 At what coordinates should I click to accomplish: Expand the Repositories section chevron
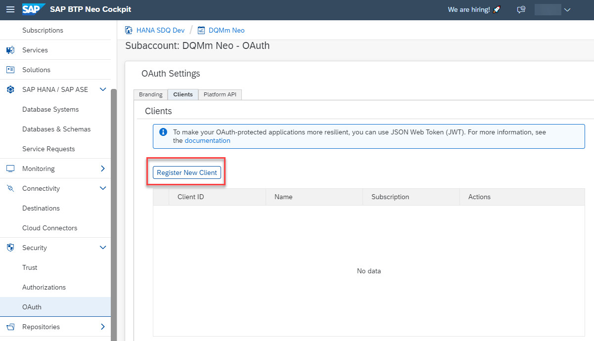103,327
